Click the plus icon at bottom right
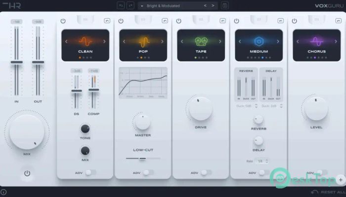The height and width of the screenshot is (197, 346). [x=341, y=181]
